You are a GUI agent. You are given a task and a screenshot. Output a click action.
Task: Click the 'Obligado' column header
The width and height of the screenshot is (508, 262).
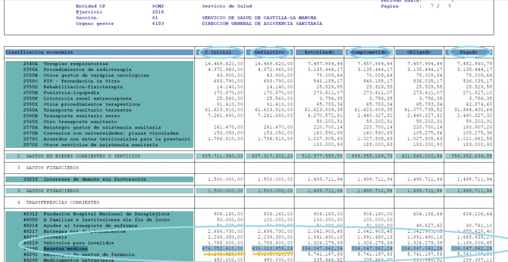[x=419, y=52]
